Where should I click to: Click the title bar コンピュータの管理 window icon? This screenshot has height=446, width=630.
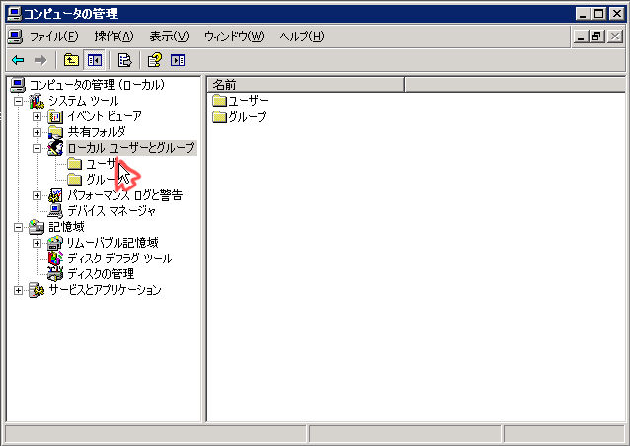15,14
